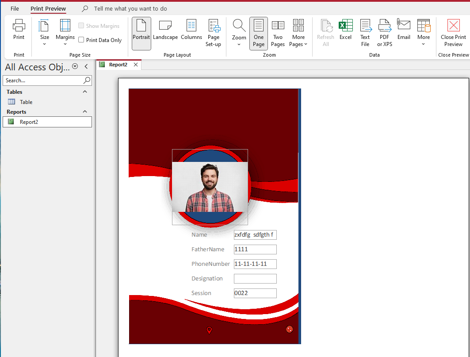
Task: Toggle One Page view button
Action: coord(259,33)
